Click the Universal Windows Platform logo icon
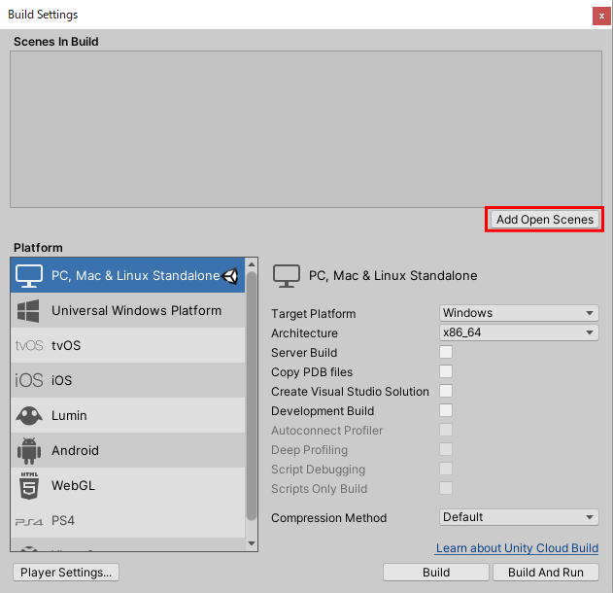613x593 pixels. pos(28,311)
